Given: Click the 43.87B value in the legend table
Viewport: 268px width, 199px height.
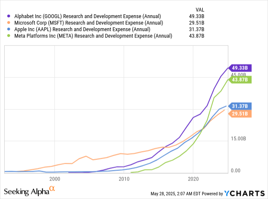Looking at the screenshot, I should [x=197, y=36].
